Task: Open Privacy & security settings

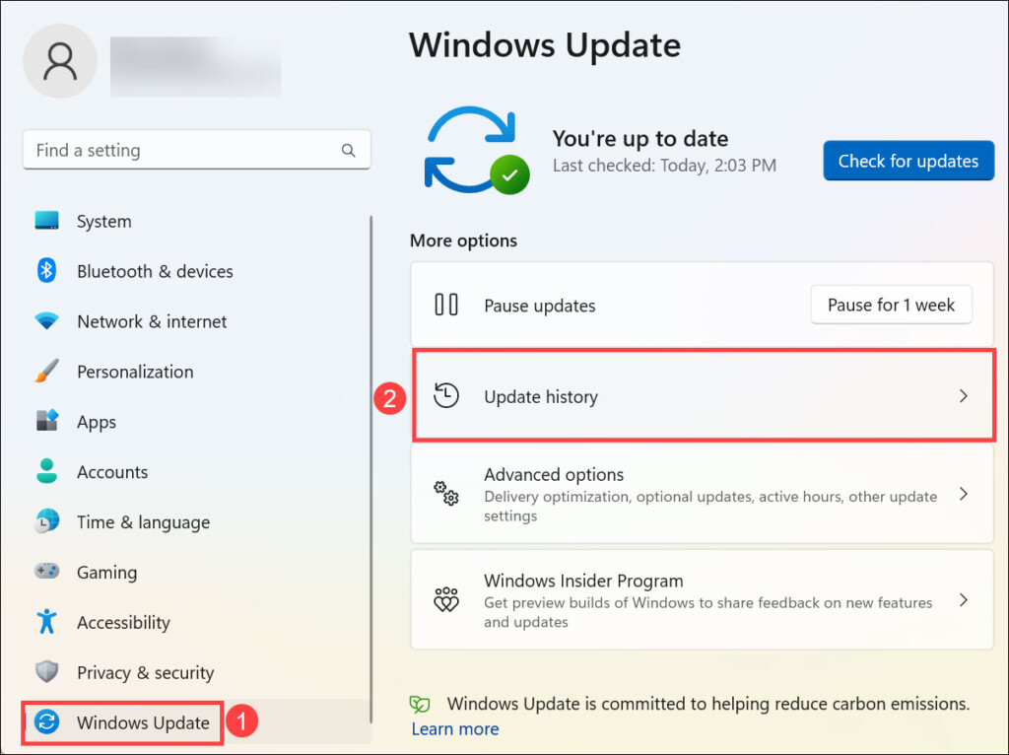Action: coord(196,672)
